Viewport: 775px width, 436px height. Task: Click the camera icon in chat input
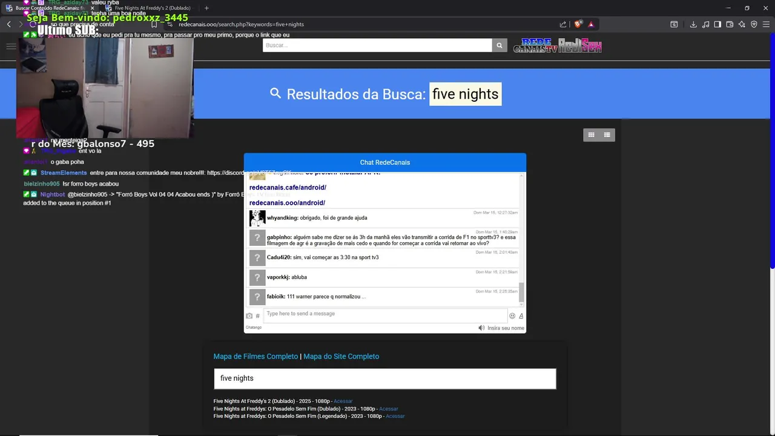point(249,316)
